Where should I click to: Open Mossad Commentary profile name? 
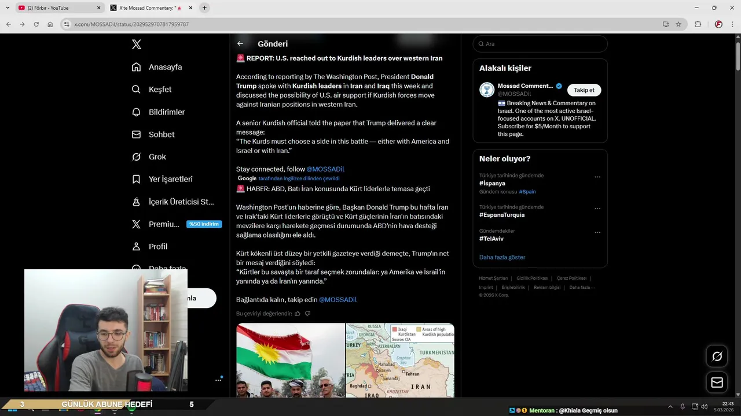tap(525, 86)
